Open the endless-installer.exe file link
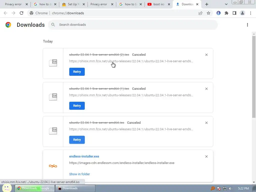The height and width of the screenshot is (192, 256). point(84,156)
